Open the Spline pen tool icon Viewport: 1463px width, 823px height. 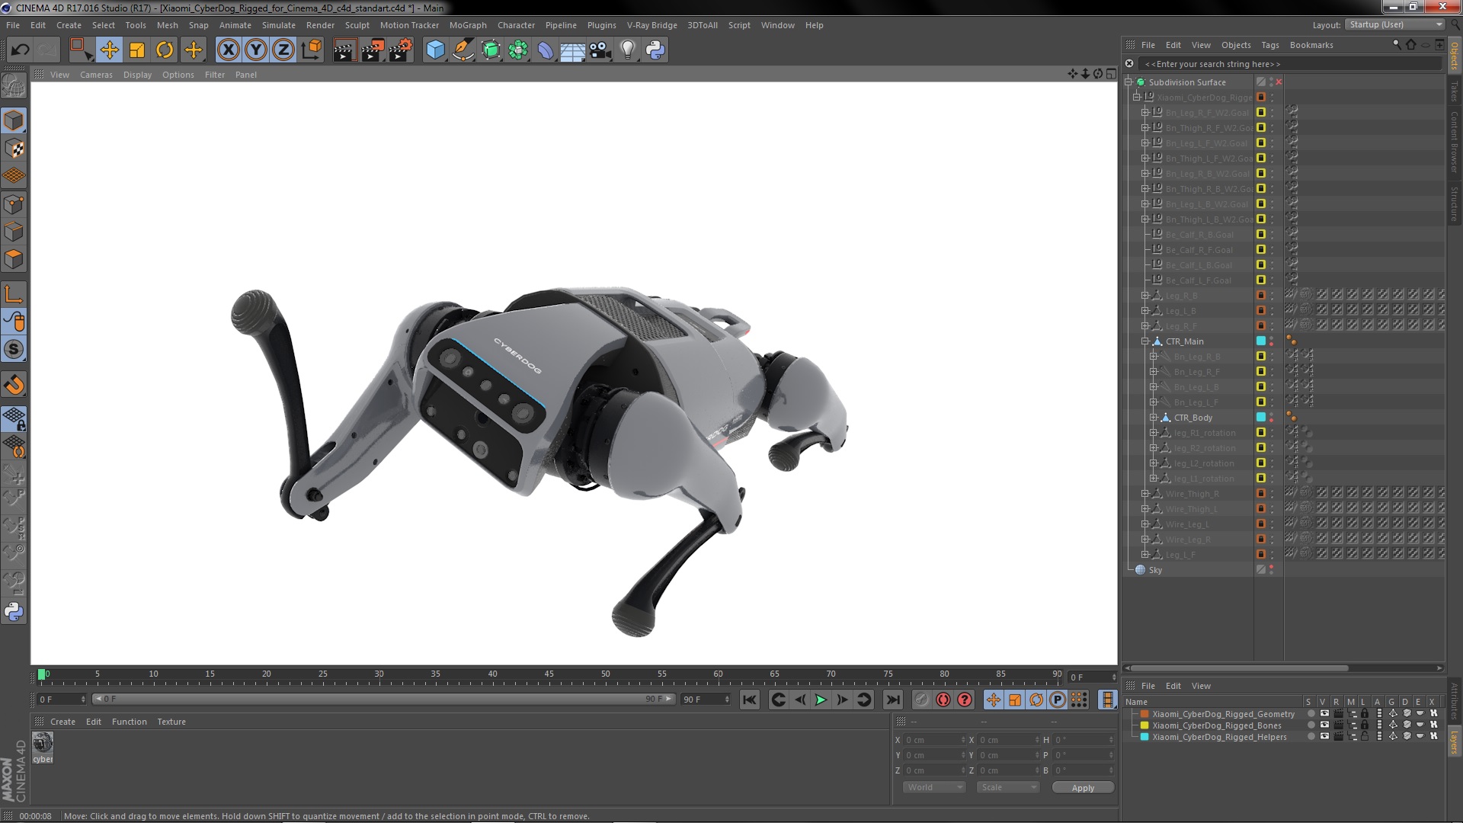pyautogui.click(x=463, y=50)
